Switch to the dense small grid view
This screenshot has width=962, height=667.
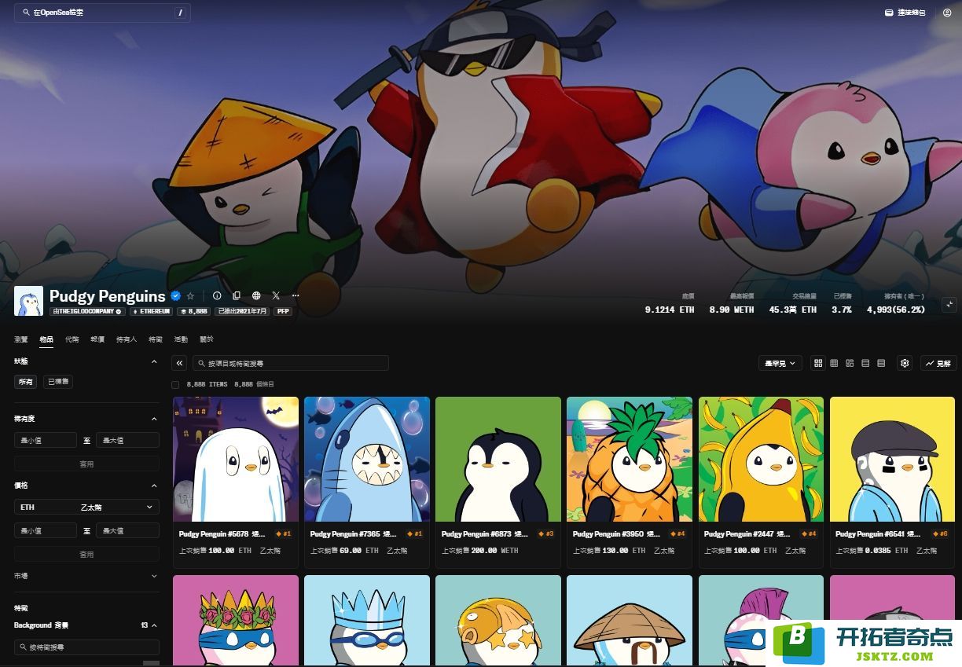[x=834, y=363]
